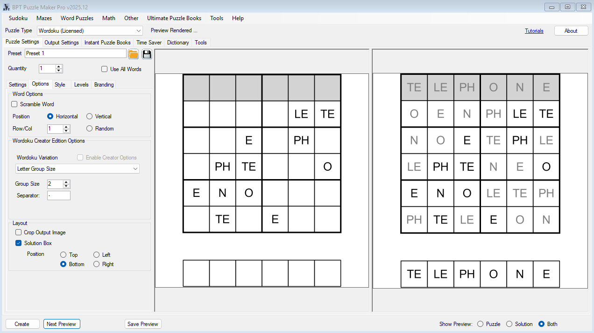The width and height of the screenshot is (594, 333).
Task: Select the Horizontal position radio button
Action: [50, 116]
